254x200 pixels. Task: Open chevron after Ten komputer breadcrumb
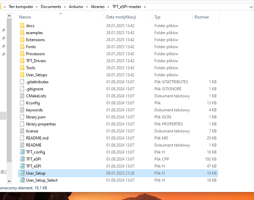click(37, 7)
